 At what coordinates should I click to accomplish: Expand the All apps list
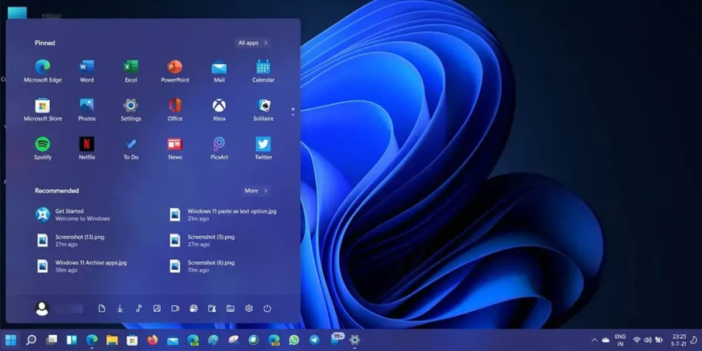click(x=253, y=43)
